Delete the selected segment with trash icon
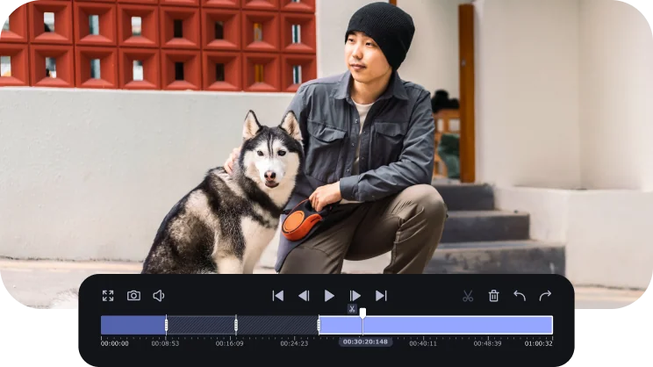Image resolution: width=653 pixels, height=367 pixels. [493, 296]
